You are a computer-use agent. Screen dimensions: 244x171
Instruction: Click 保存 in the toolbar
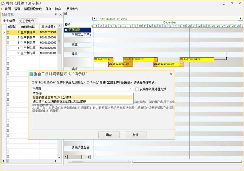point(48,9)
